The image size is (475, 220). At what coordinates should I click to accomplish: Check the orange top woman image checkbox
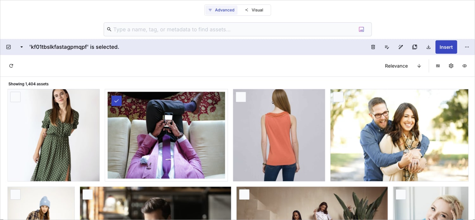pos(241,97)
